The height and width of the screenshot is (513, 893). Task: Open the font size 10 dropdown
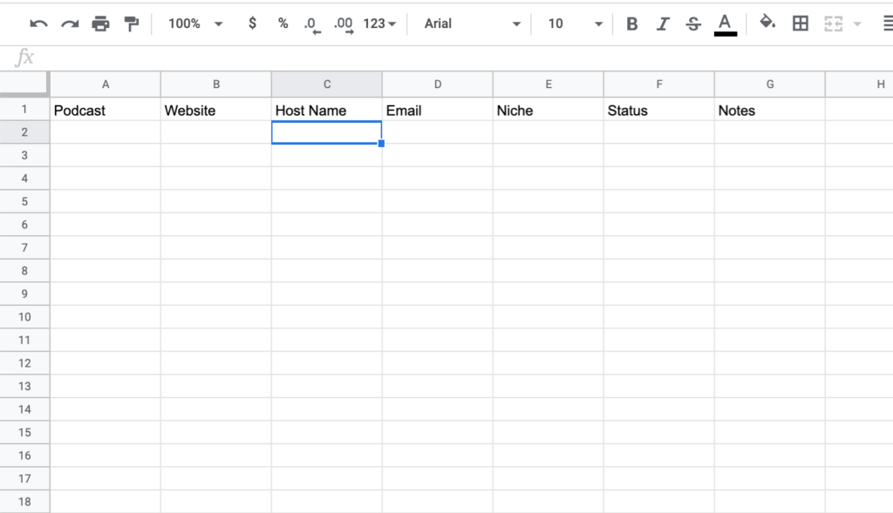pyautogui.click(x=575, y=24)
